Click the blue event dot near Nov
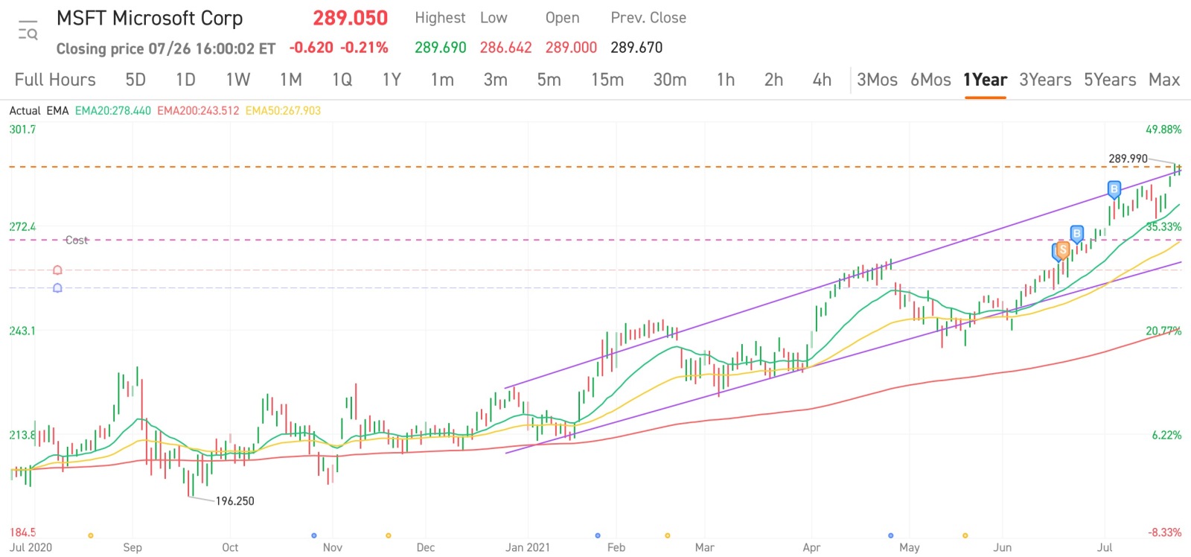The height and width of the screenshot is (557, 1191). (x=314, y=535)
